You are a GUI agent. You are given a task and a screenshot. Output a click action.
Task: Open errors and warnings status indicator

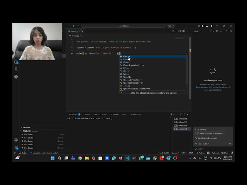coord(23,153)
